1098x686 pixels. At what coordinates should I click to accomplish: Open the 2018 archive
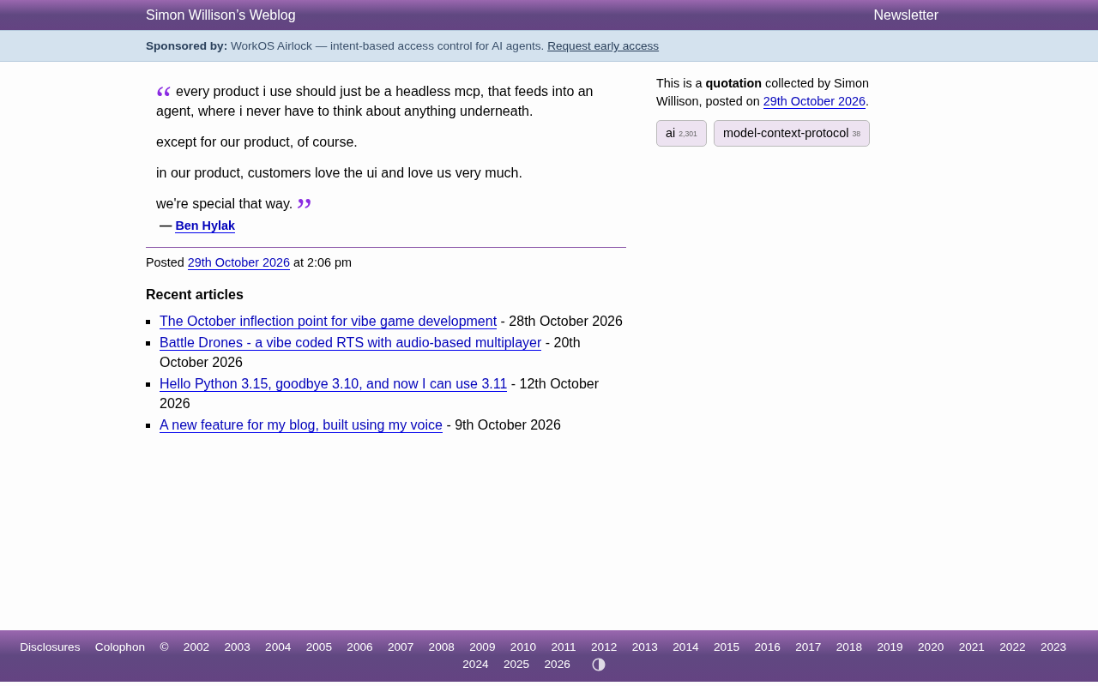click(849, 647)
